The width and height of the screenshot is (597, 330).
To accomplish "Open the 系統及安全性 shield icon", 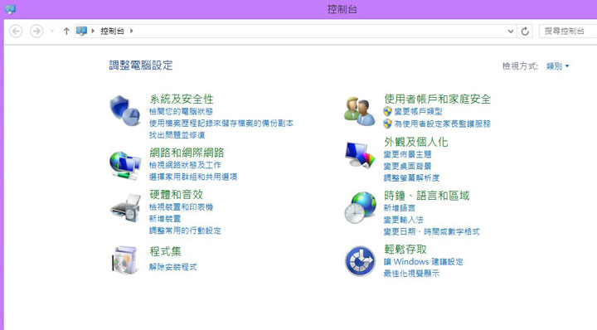I will coord(125,110).
